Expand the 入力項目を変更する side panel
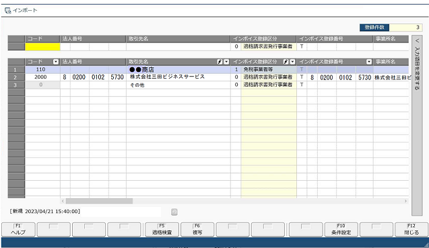Image resolution: width=429 pixels, height=248 pixels. (417, 125)
